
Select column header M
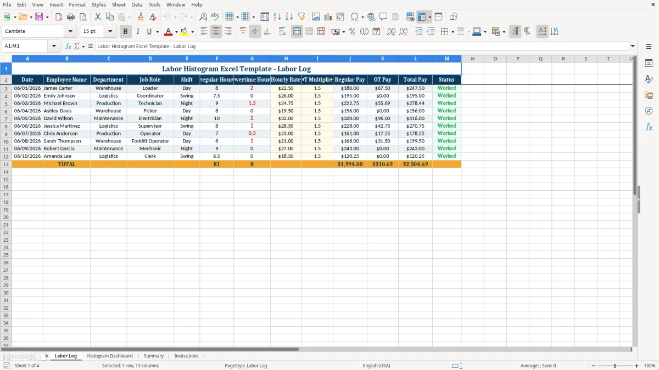pyautogui.click(x=446, y=59)
